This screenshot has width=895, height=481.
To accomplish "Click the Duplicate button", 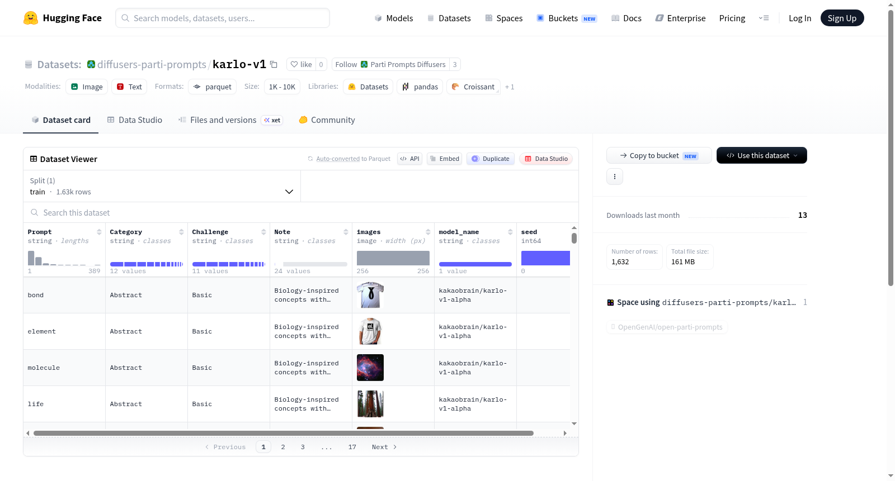I will click(x=491, y=159).
